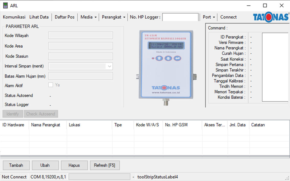
Task: Open the Perangkat dropdown menu
Action: pos(113,17)
